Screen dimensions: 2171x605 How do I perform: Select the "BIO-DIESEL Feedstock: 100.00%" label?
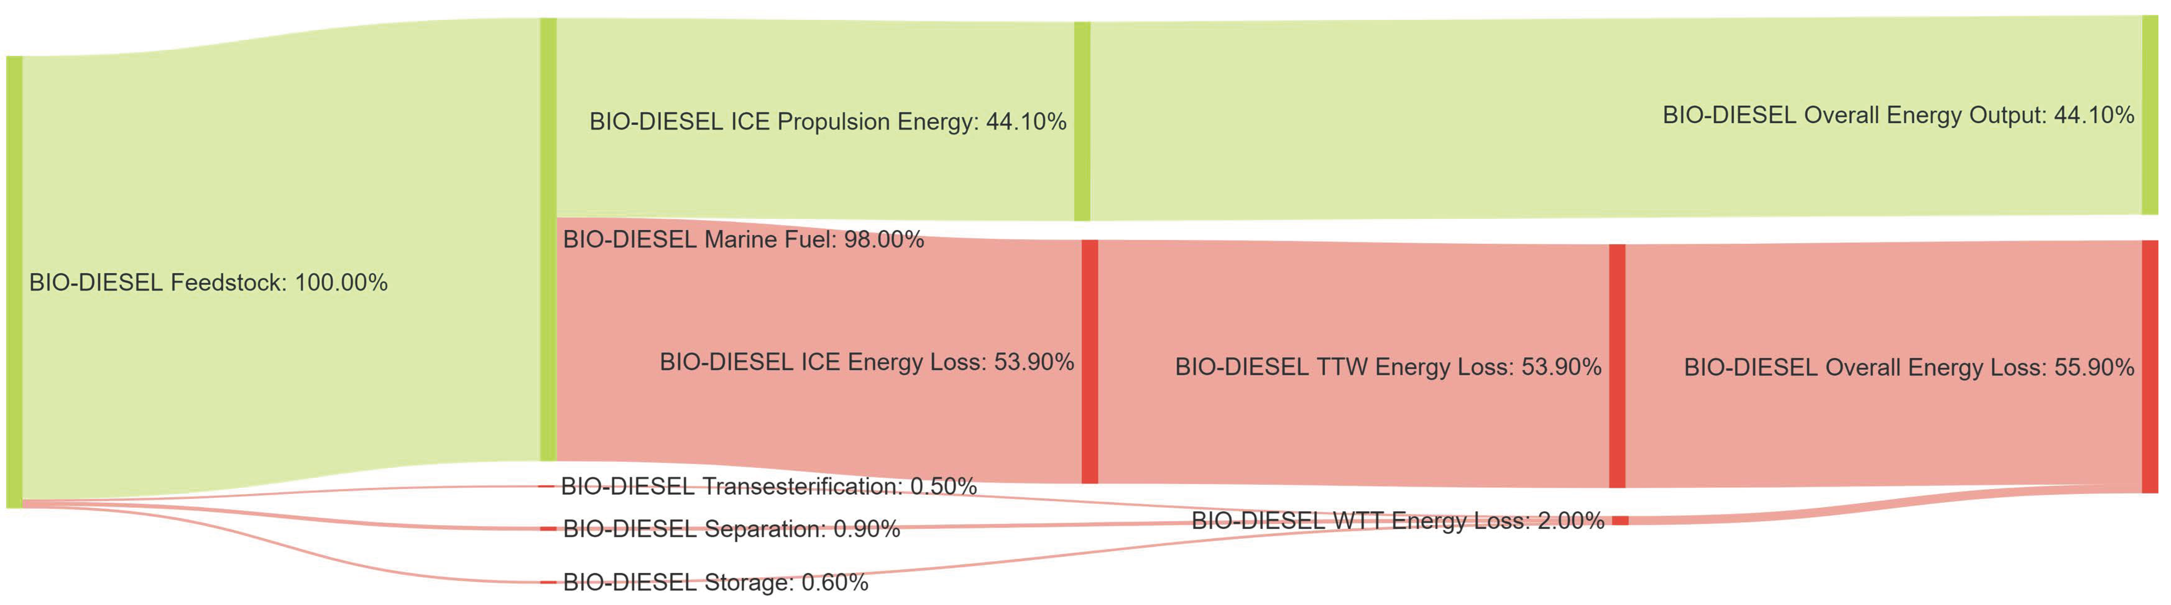tap(208, 282)
